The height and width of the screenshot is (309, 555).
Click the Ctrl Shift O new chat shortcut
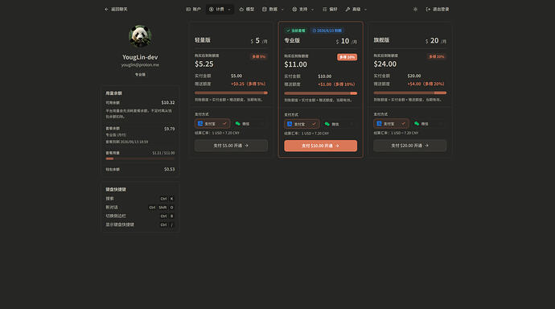(162, 208)
